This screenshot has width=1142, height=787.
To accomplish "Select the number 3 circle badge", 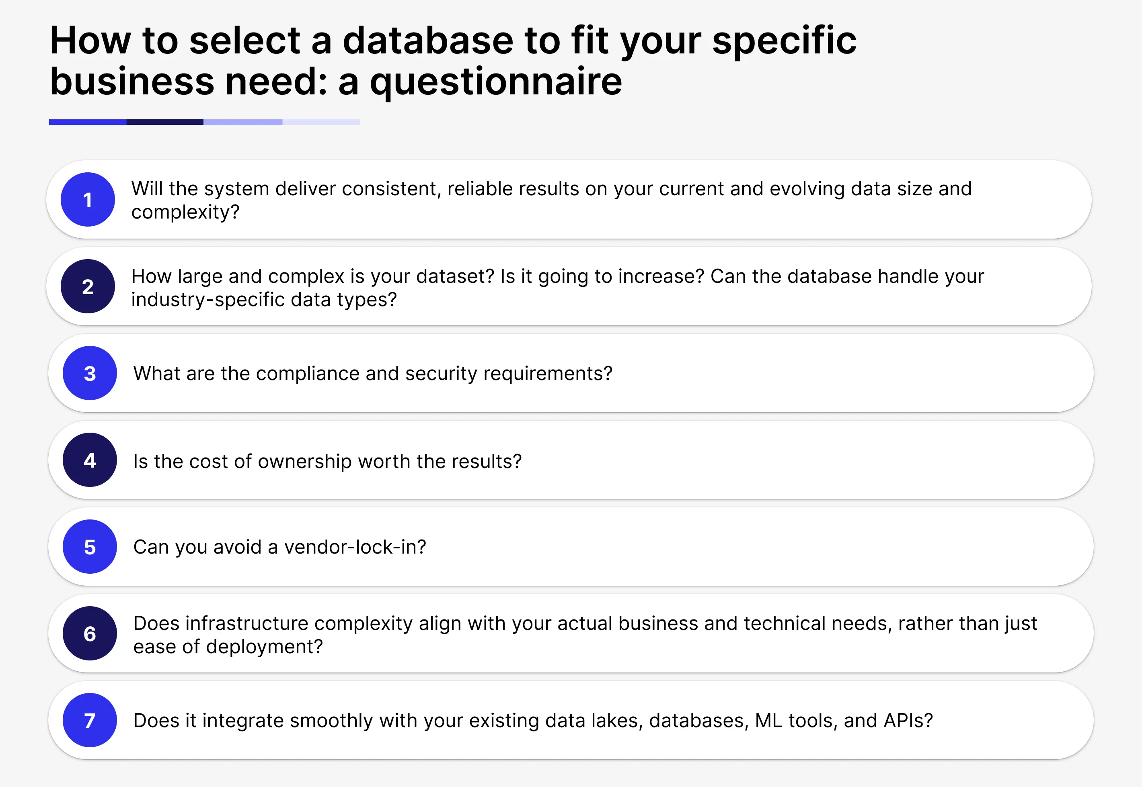I will (90, 373).
